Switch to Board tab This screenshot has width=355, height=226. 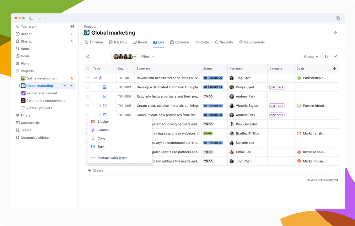pos(140,42)
